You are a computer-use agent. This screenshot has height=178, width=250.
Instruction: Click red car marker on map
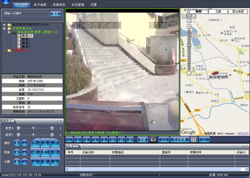click(215, 73)
